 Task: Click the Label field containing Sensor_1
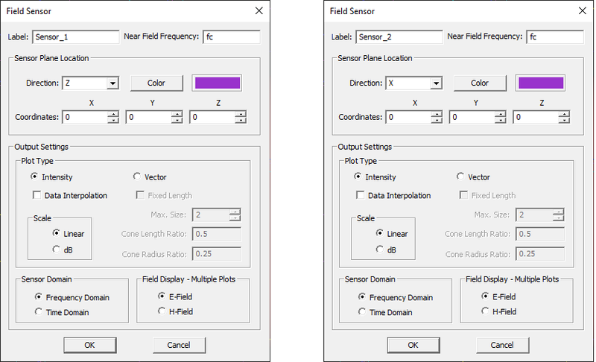click(x=75, y=36)
